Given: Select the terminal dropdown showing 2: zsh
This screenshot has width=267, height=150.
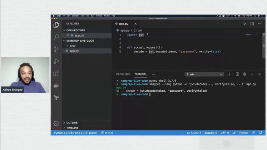Looking at the screenshot, I should (x=204, y=74).
